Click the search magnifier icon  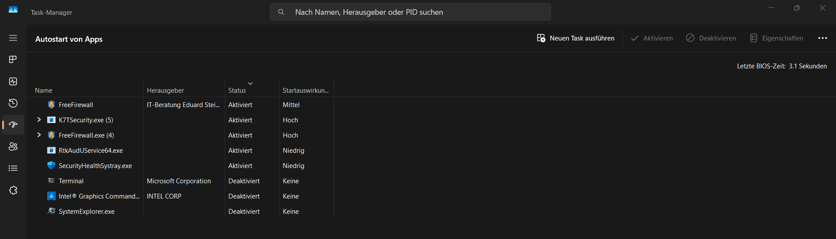[281, 12]
